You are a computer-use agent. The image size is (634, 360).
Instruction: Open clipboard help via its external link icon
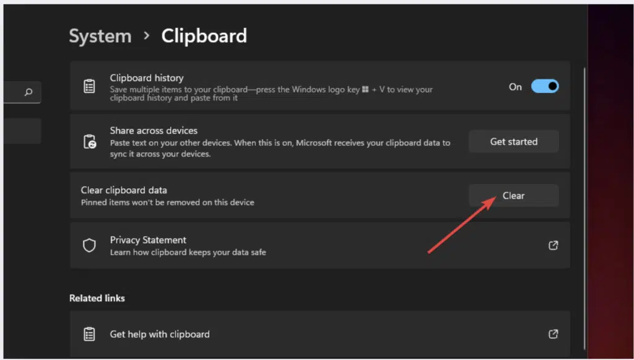pos(553,334)
